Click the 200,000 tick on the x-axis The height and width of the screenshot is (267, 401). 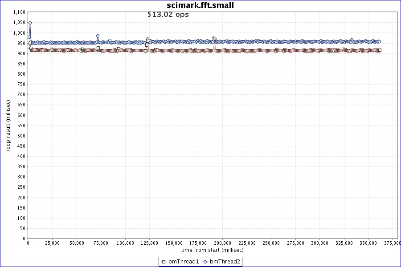coord(223,243)
